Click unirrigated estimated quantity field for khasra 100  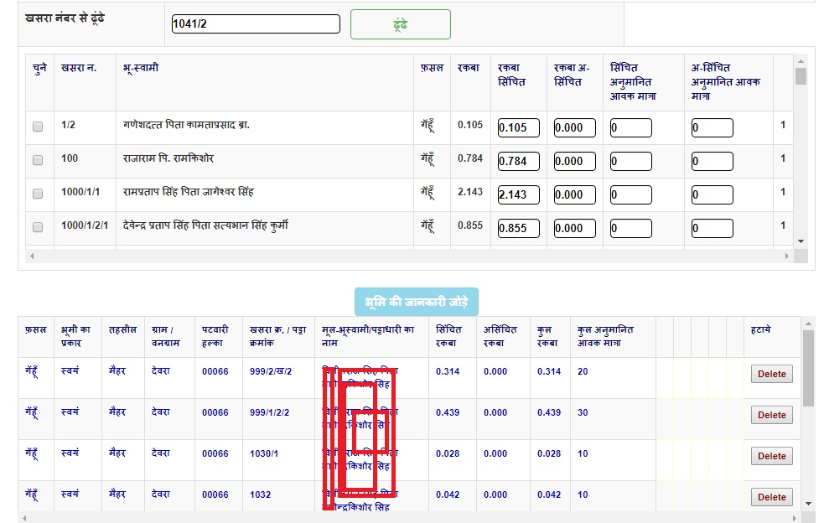coord(712,161)
